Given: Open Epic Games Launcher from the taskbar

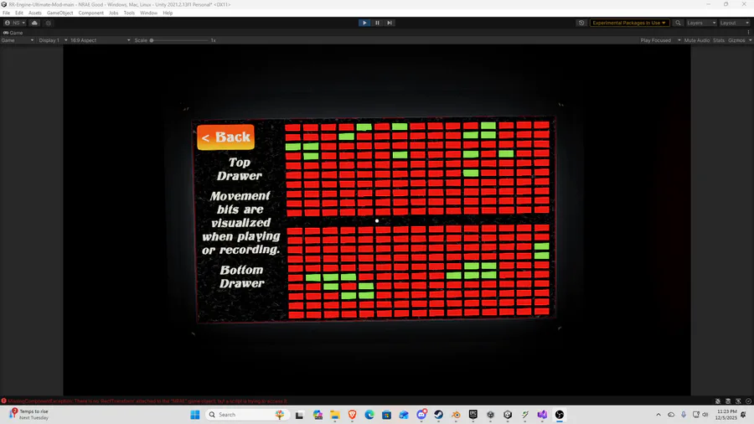Looking at the screenshot, I should (473, 415).
